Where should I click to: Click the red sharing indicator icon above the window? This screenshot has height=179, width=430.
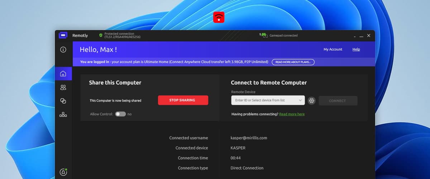[219, 17]
